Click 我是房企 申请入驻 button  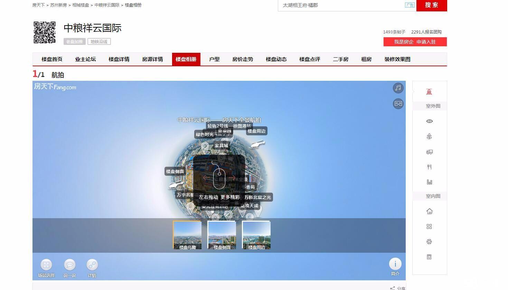415,42
